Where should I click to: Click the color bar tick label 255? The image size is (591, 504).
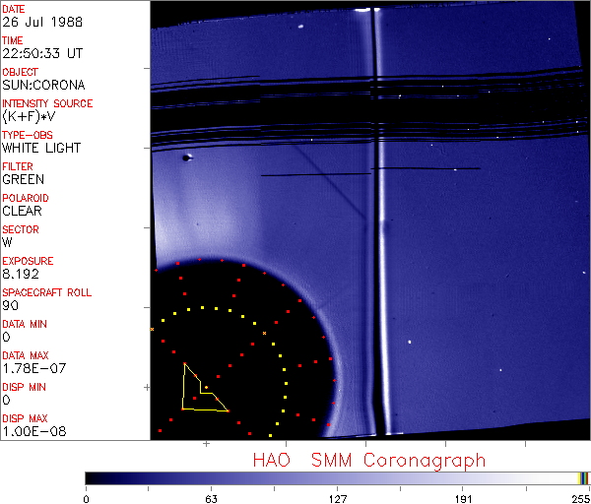click(581, 498)
